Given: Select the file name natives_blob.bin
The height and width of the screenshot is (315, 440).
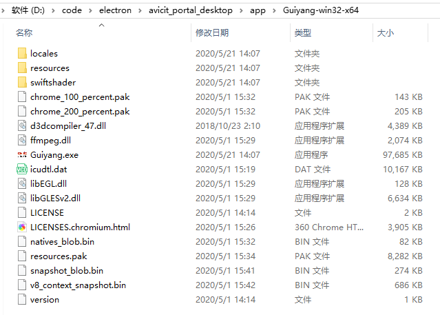Looking at the screenshot, I should click(62, 242).
